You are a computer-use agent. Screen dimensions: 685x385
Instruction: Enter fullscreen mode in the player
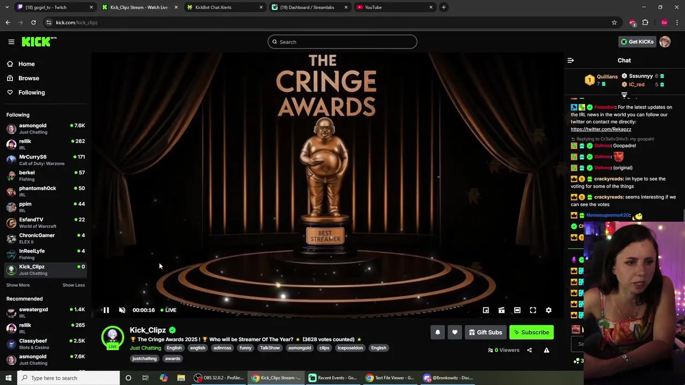click(533, 310)
